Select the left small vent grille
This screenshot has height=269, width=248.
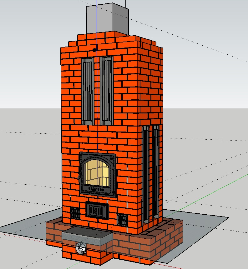click(75, 214)
